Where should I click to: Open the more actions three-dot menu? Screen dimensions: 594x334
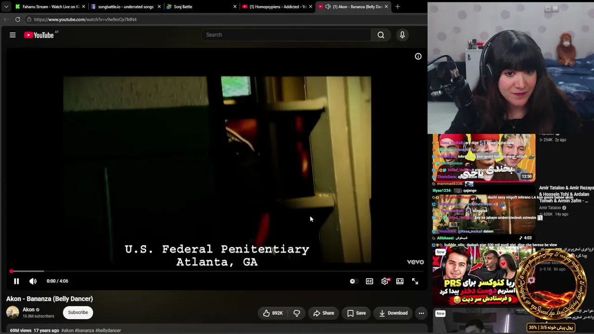pyautogui.click(x=421, y=313)
